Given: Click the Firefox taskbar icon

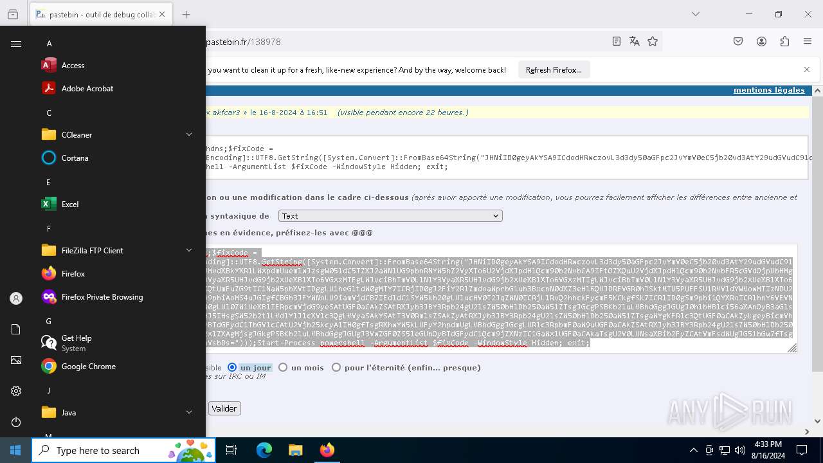Looking at the screenshot, I should pos(327,451).
